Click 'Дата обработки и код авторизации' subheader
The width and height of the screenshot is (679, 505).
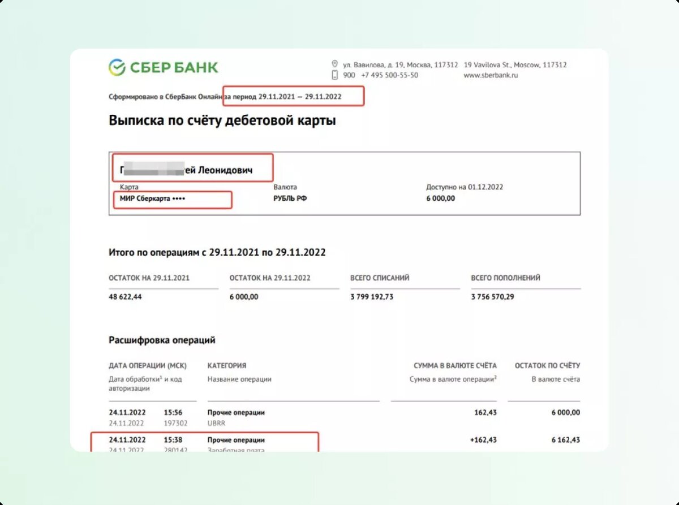[x=145, y=384]
